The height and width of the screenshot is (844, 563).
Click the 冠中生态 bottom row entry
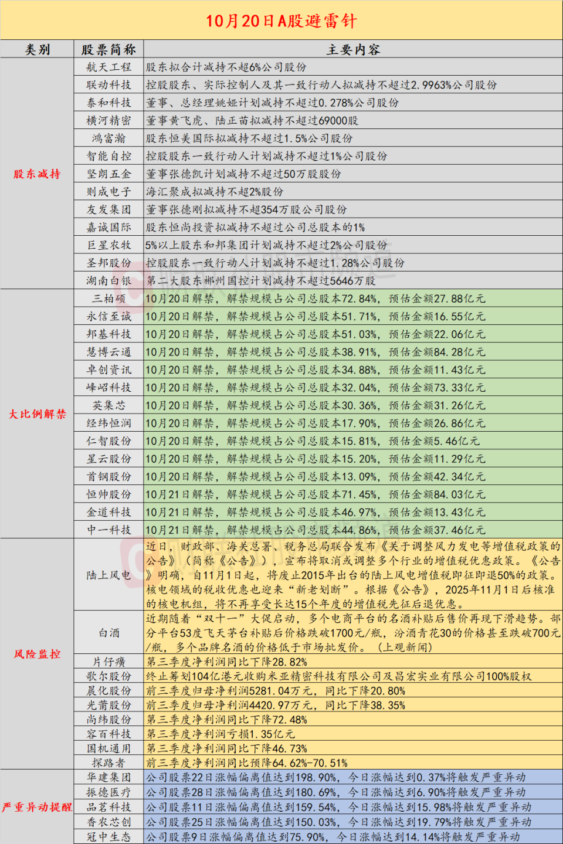(x=108, y=836)
